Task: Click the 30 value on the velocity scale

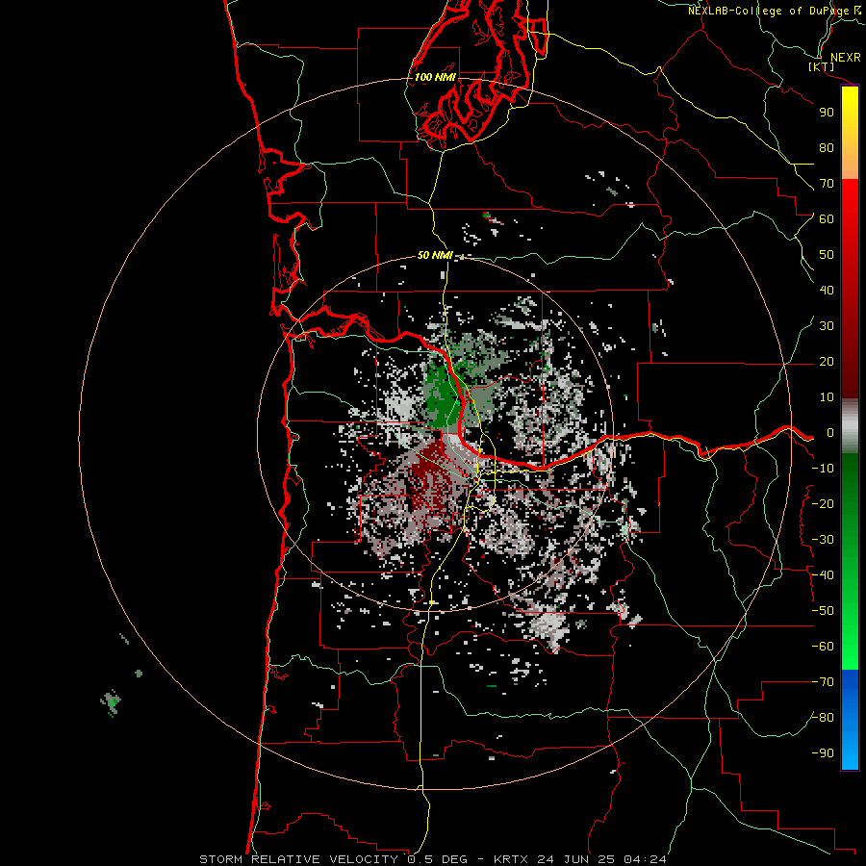Action: tap(827, 326)
